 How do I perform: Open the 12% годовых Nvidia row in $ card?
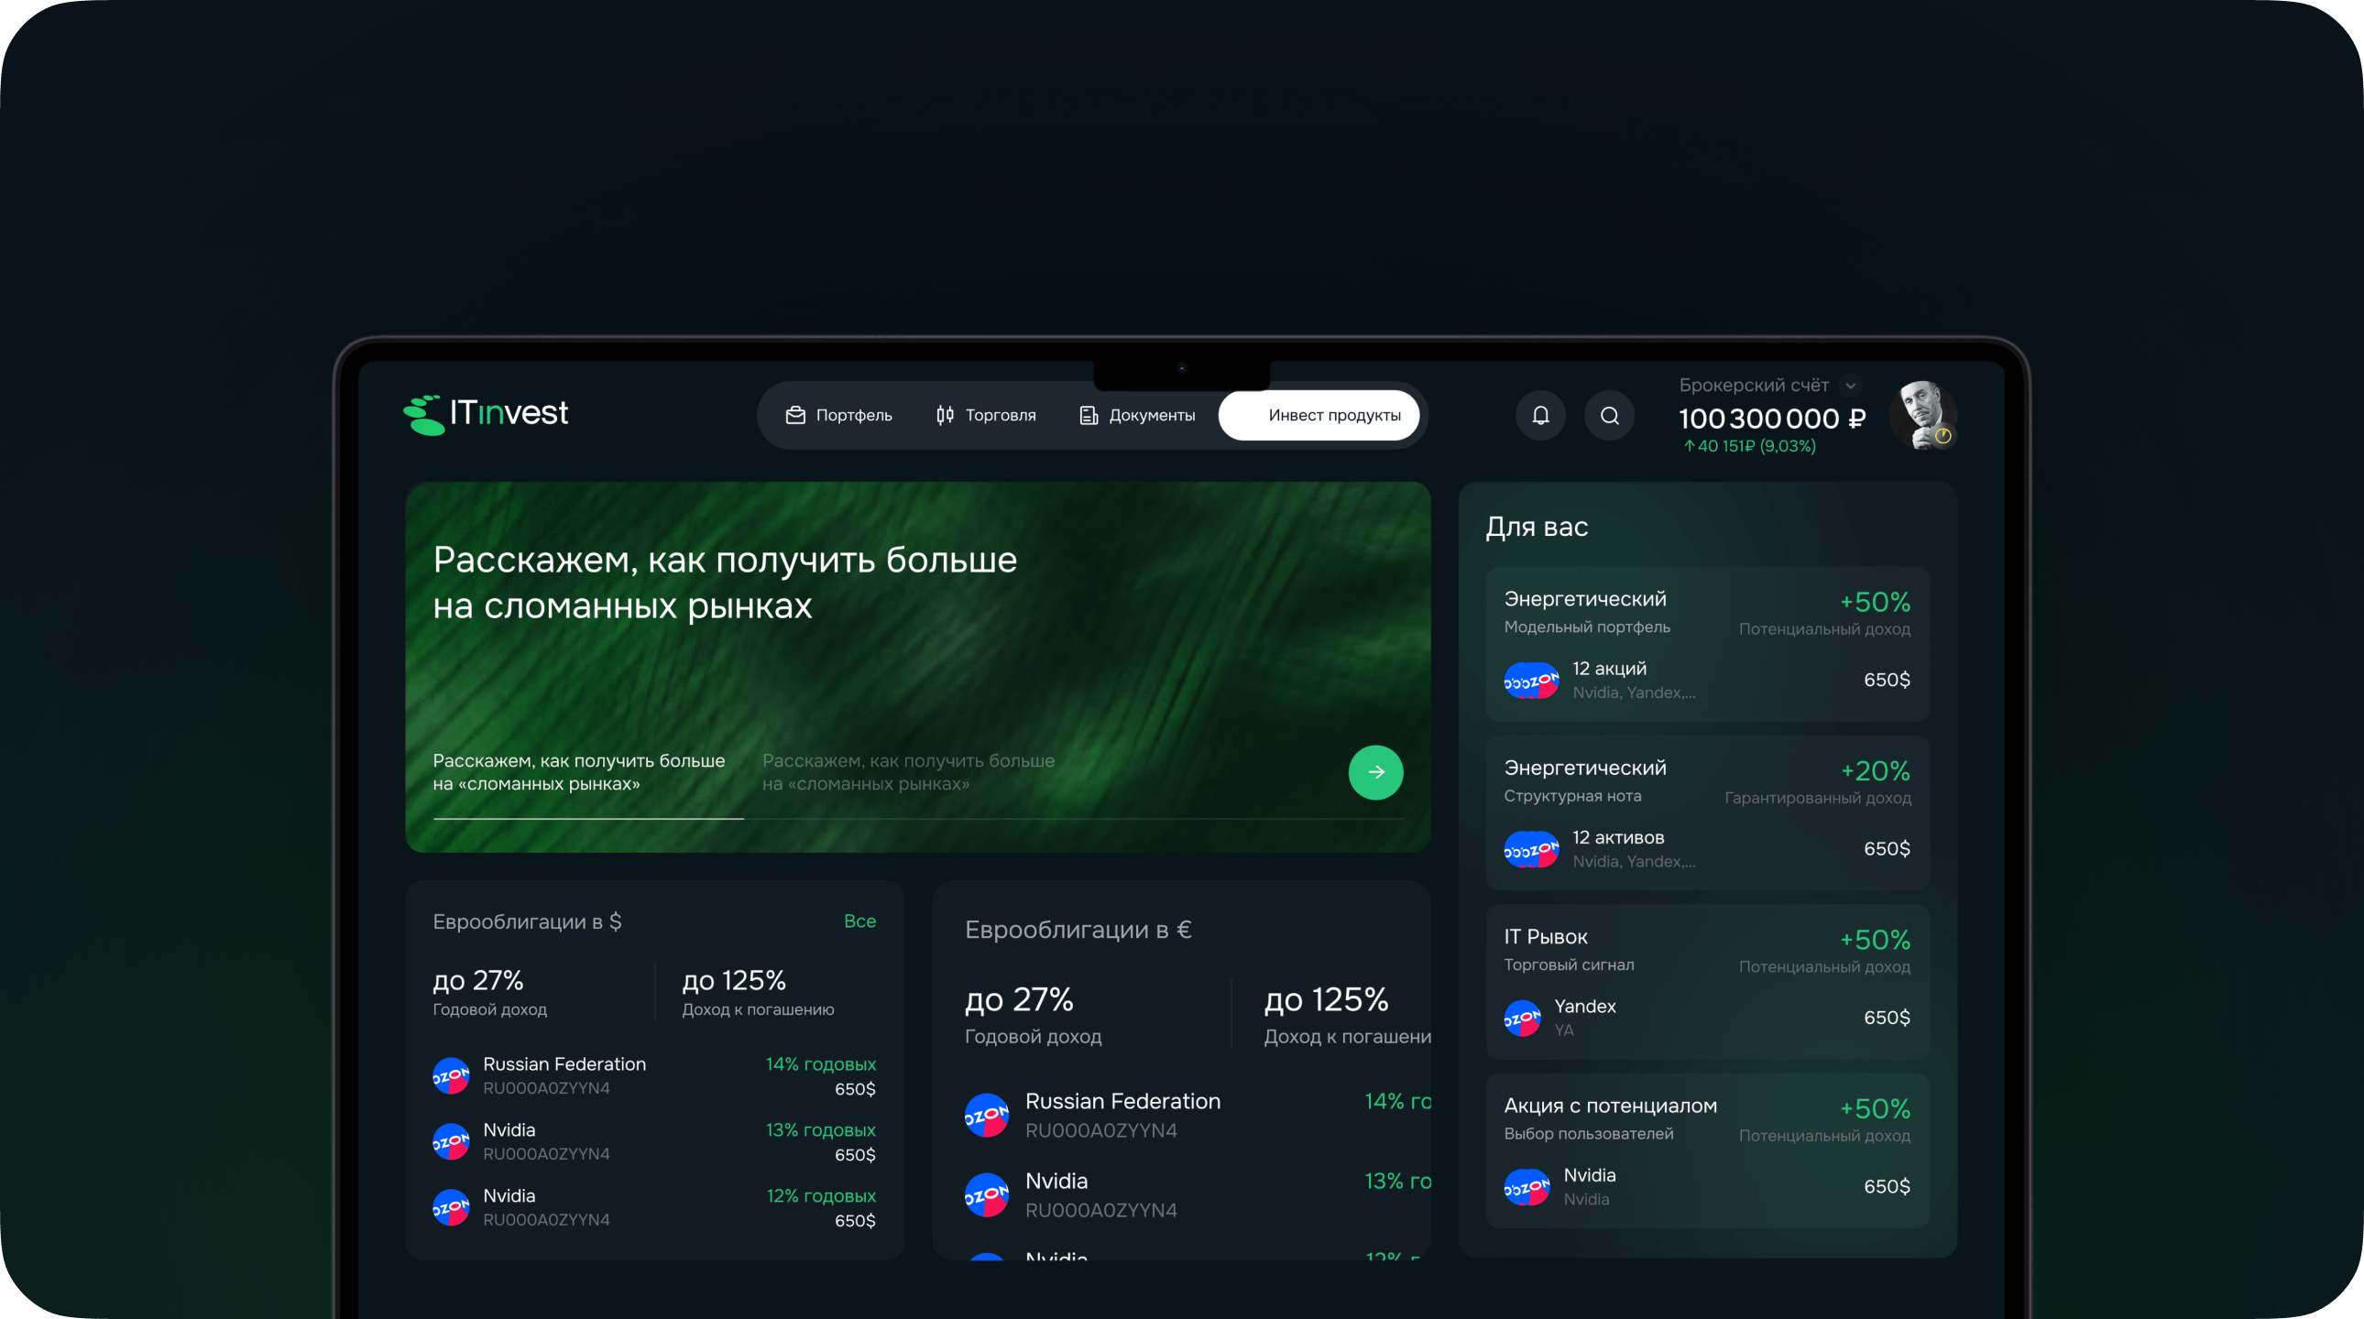pos(654,1207)
